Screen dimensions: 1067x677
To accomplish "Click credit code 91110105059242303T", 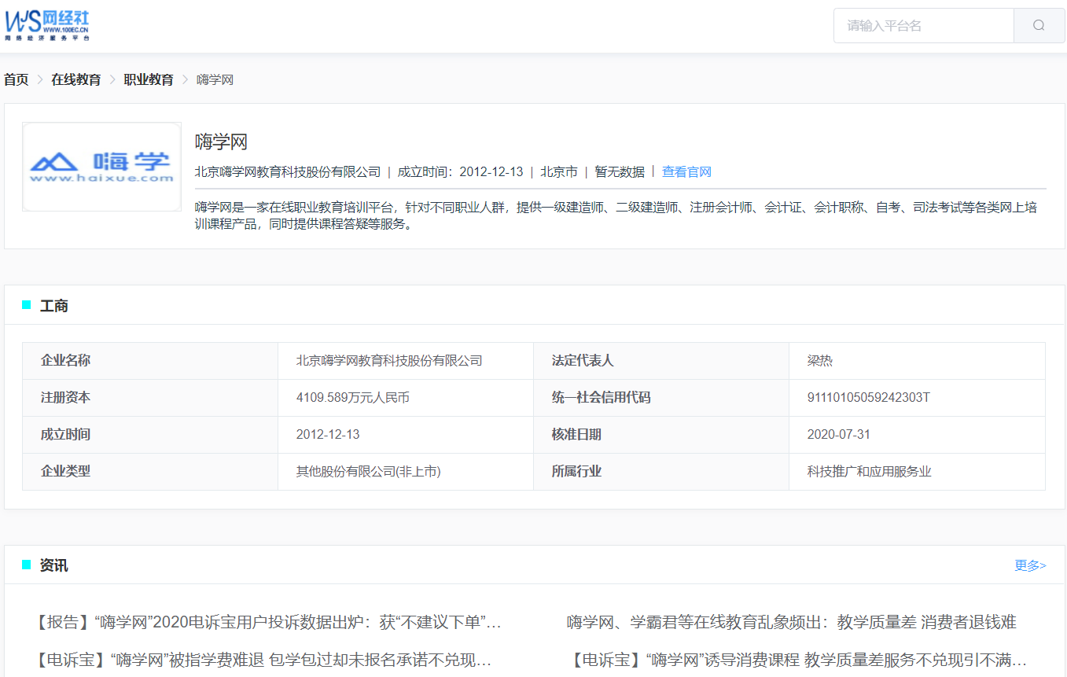I will tap(869, 398).
